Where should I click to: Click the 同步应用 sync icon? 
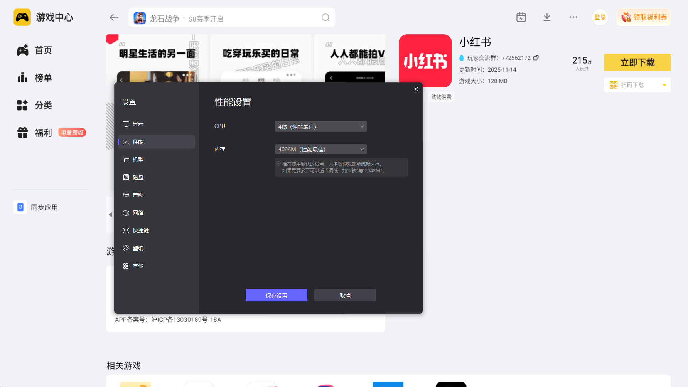click(x=20, y=207)
